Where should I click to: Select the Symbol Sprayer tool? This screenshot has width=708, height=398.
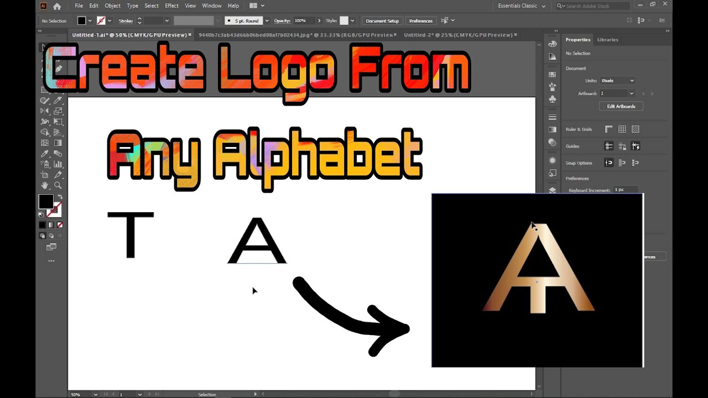(45, 164)
